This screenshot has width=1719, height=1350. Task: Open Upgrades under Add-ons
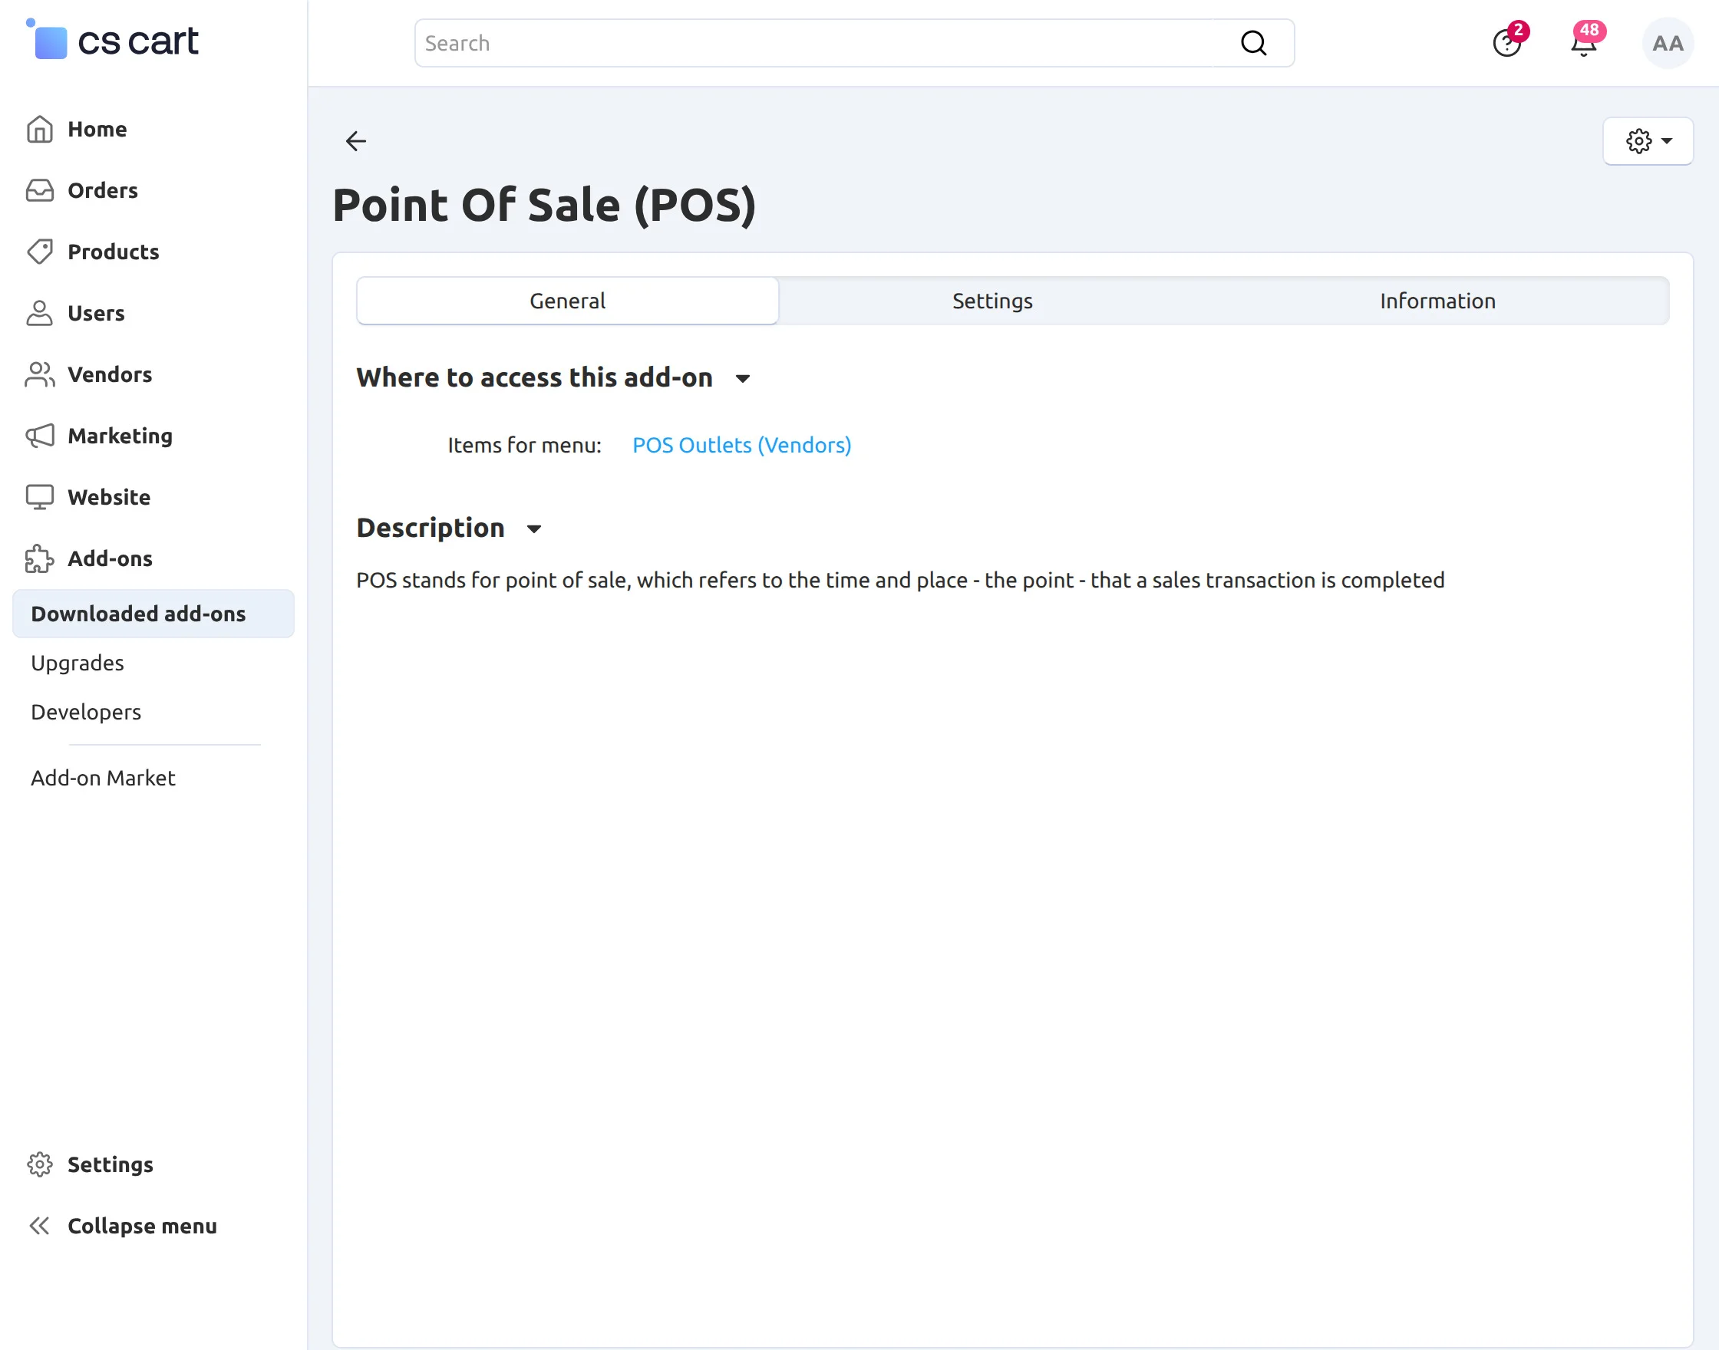(x=78, y=663)
